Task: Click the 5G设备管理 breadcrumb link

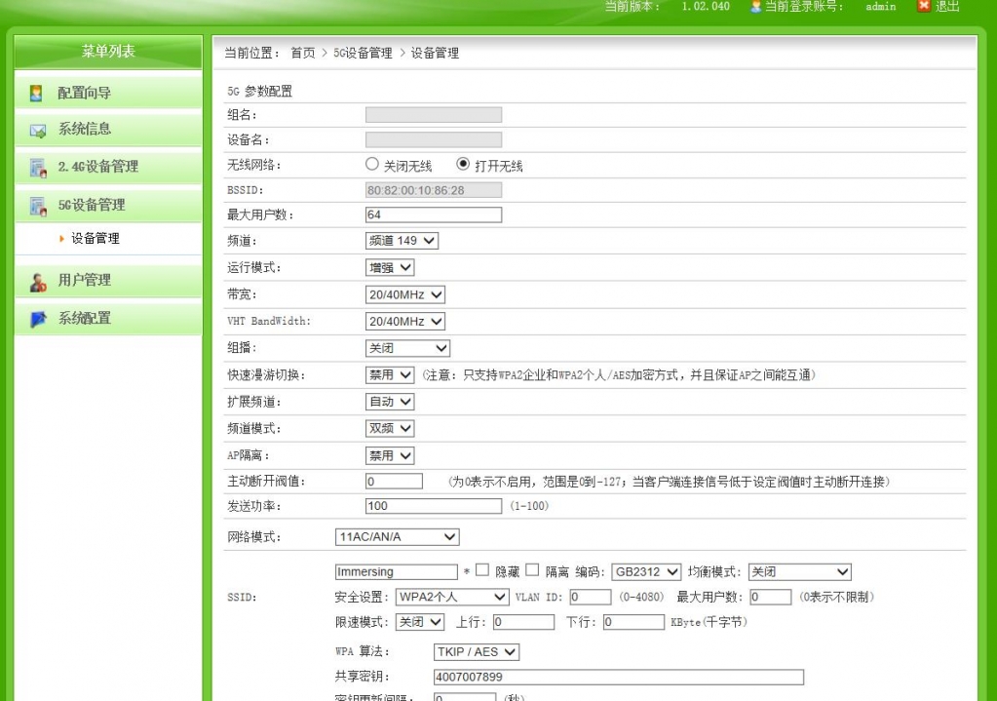Action: tap(363, 53)
